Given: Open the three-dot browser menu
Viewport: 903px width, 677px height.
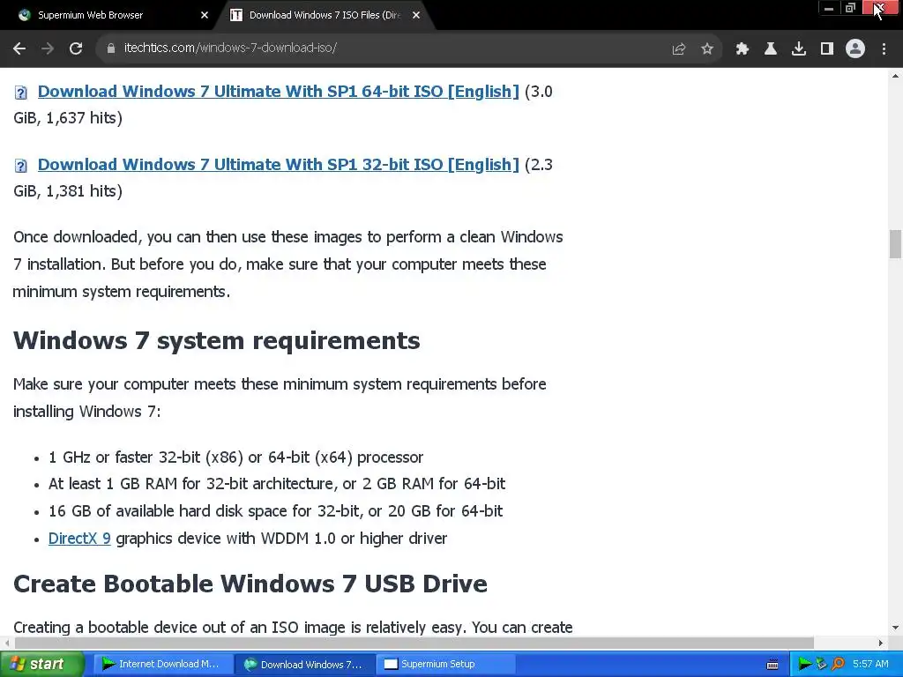Looking at the screenshot, I should 884,49.
